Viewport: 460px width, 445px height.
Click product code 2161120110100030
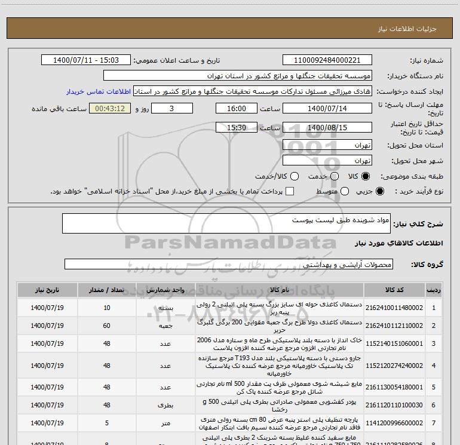(394, 405)
